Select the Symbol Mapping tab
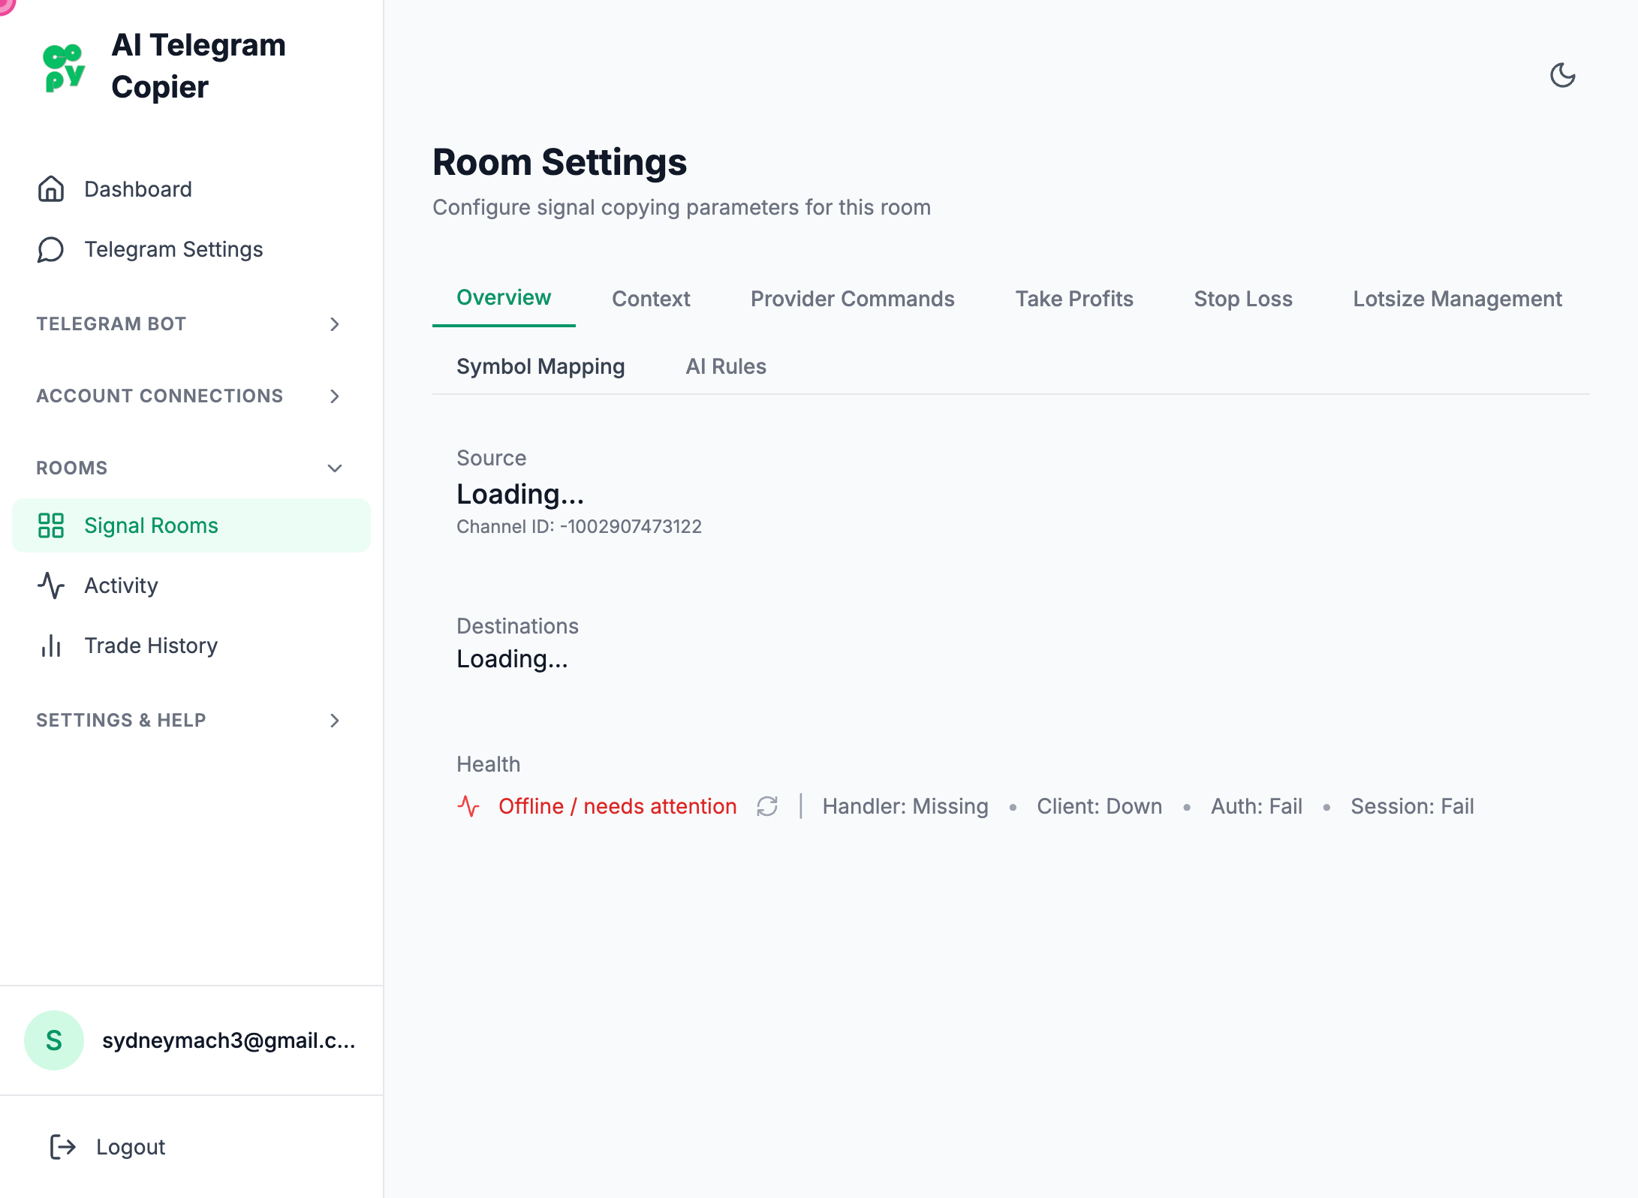 click(x=540, y=366)
